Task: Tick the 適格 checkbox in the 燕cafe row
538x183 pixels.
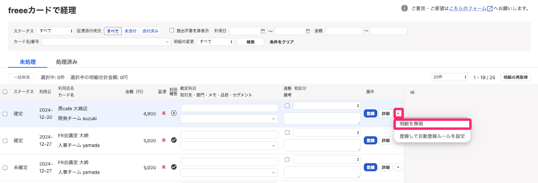Action: point(287,106)
